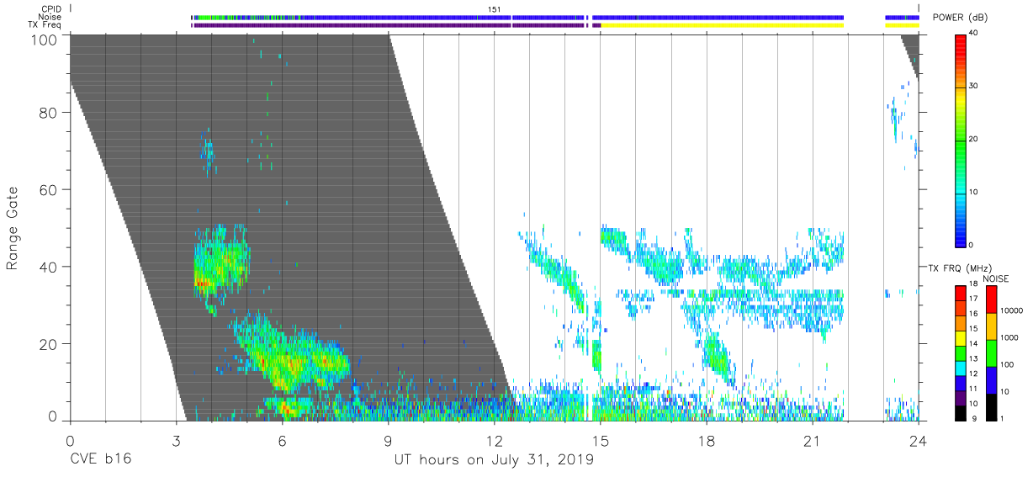Click the noise scale value '1000'

tap(1009, 337)
